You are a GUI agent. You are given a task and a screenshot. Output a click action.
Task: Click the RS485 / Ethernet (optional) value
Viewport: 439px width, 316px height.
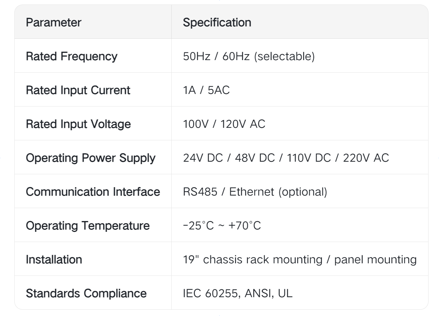(255, 192)
